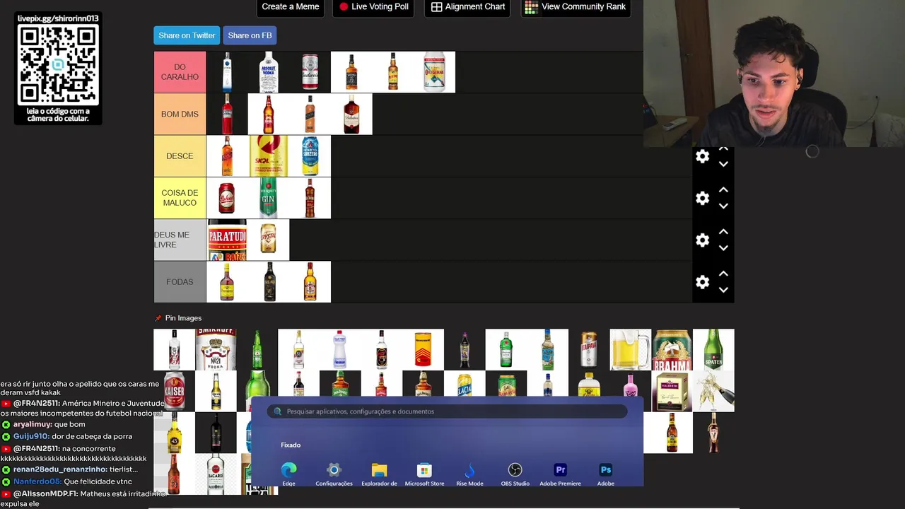
Task: Select Antarctica Original bottle in top tier
Action: pyautogui.click(x=434, y=72)
